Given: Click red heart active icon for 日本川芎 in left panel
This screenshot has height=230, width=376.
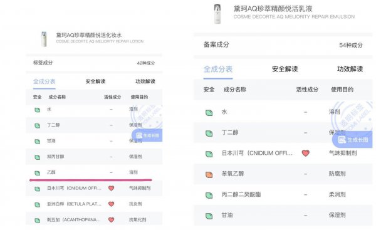Looking at the screenshot, I should coord(111,188).
